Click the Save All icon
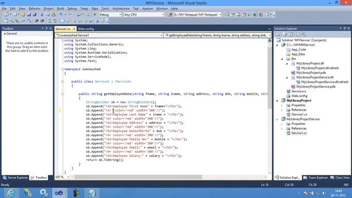 coord(35,15)
